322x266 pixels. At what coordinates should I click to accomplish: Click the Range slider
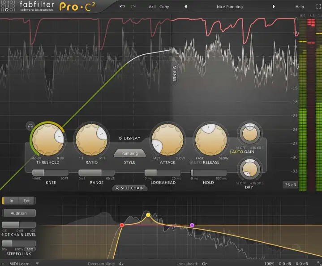(97, 172)
